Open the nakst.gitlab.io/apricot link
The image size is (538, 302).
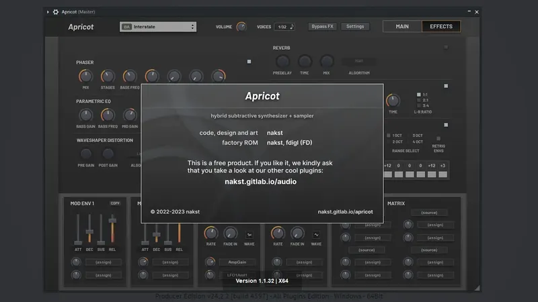345,211
